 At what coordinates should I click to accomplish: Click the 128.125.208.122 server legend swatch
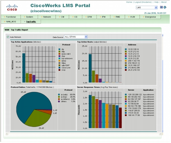(x=126, y=94)
